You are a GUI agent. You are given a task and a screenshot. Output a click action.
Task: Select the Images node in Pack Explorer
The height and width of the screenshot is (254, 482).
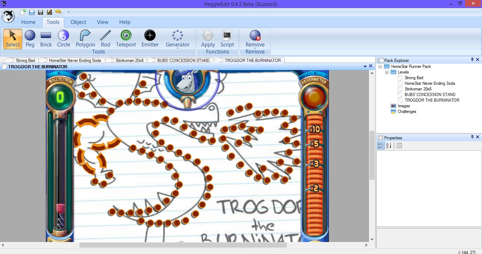404,106
